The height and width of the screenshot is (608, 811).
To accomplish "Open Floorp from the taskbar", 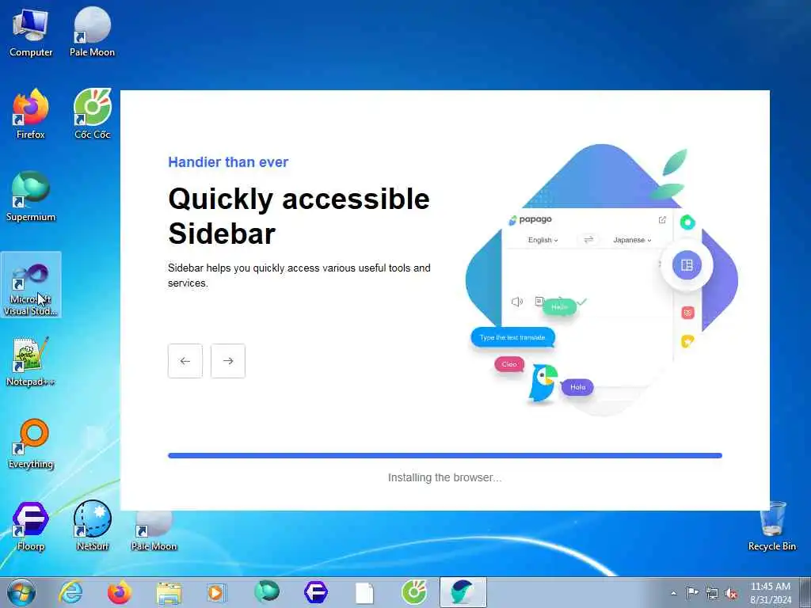I will [315, 592].
